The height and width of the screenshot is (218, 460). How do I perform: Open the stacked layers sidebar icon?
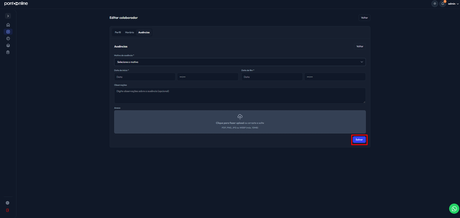(x=8, y=45)
